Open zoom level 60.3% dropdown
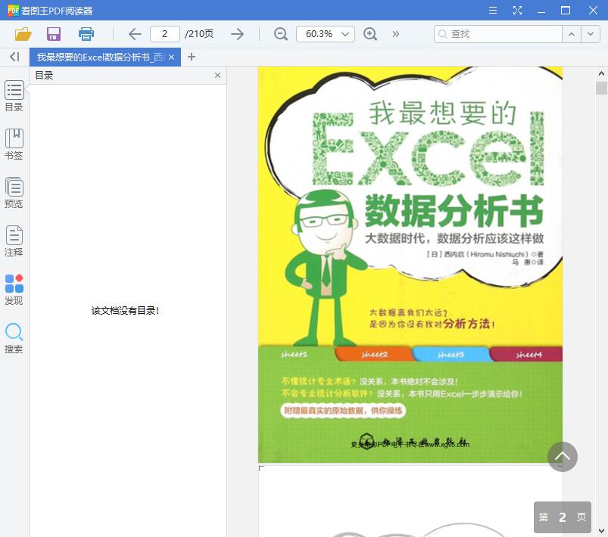608x537 pixels. pyautogui.click(x=326, y=34)
